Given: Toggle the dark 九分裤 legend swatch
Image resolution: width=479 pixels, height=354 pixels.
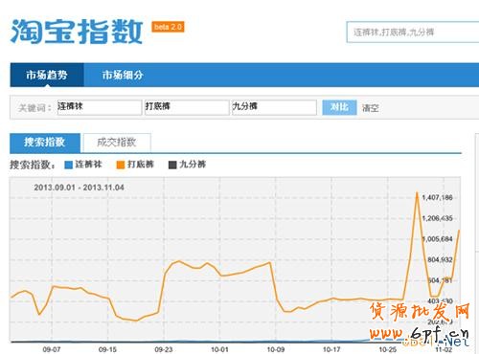Looking at the screenshot, I should [x=172, y=165].
